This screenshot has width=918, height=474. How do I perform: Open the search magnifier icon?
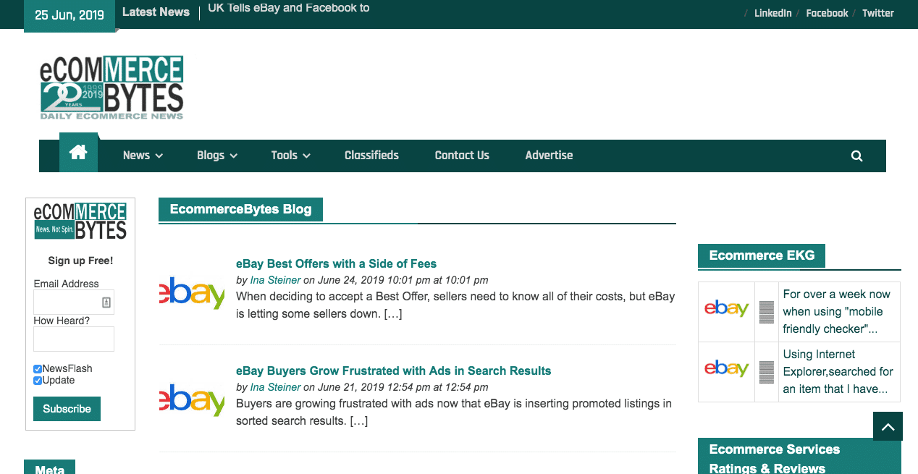(857, 156)
